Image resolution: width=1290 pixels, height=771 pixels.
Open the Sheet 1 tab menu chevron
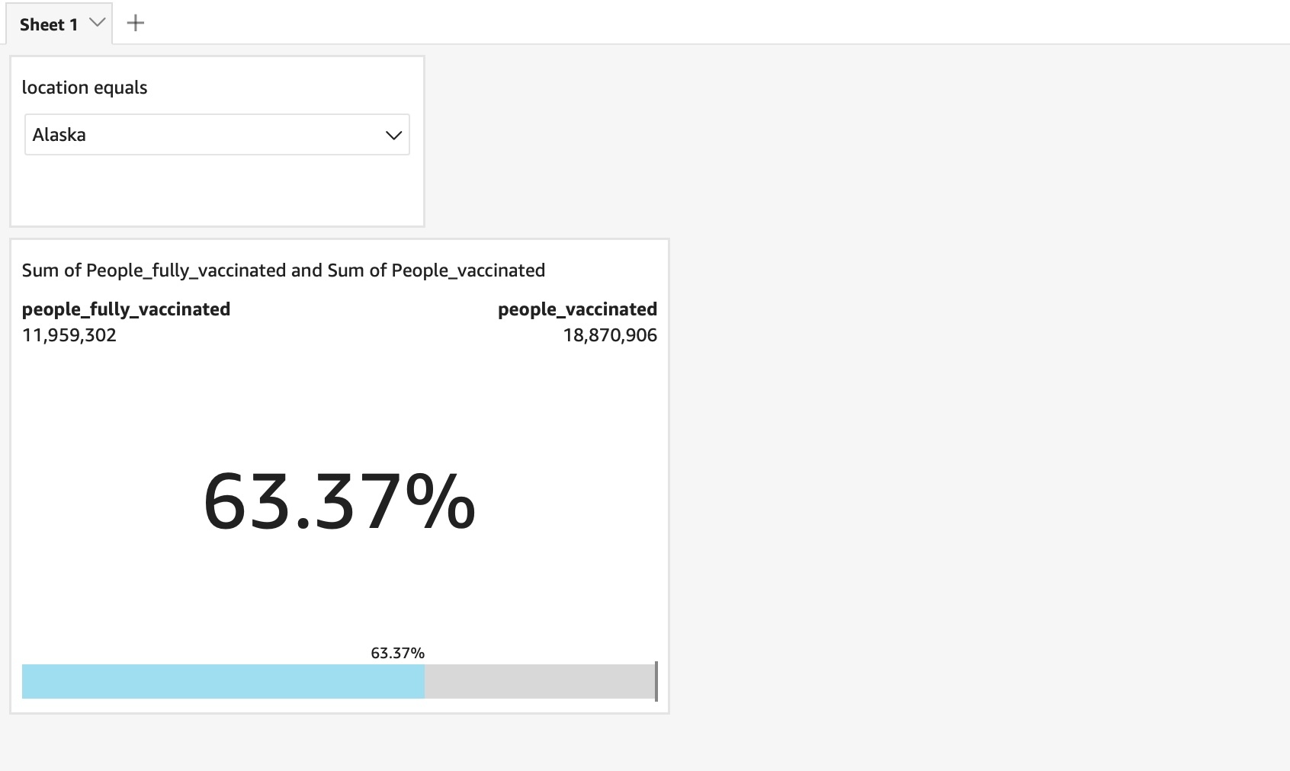click(x=97, y=23)
